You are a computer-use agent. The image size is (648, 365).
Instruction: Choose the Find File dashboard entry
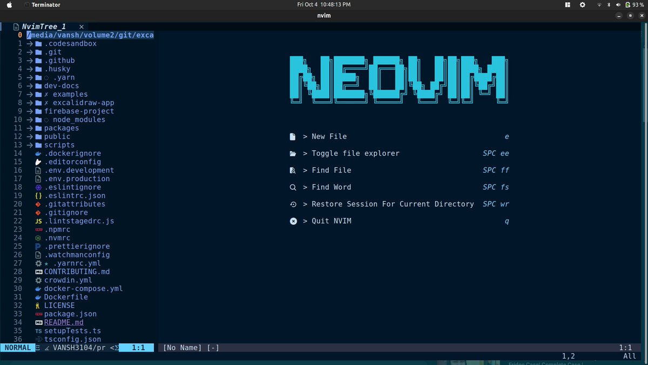[399, 170]
